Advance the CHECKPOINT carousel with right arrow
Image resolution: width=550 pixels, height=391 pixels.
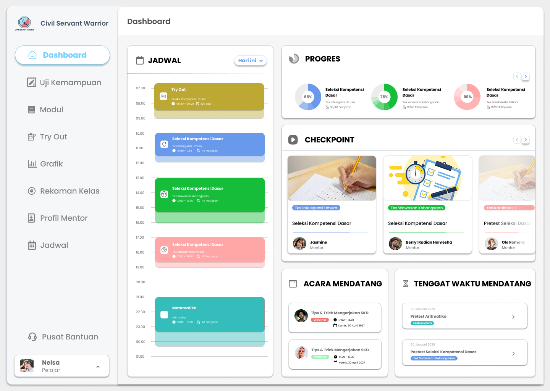click(526, 140)
